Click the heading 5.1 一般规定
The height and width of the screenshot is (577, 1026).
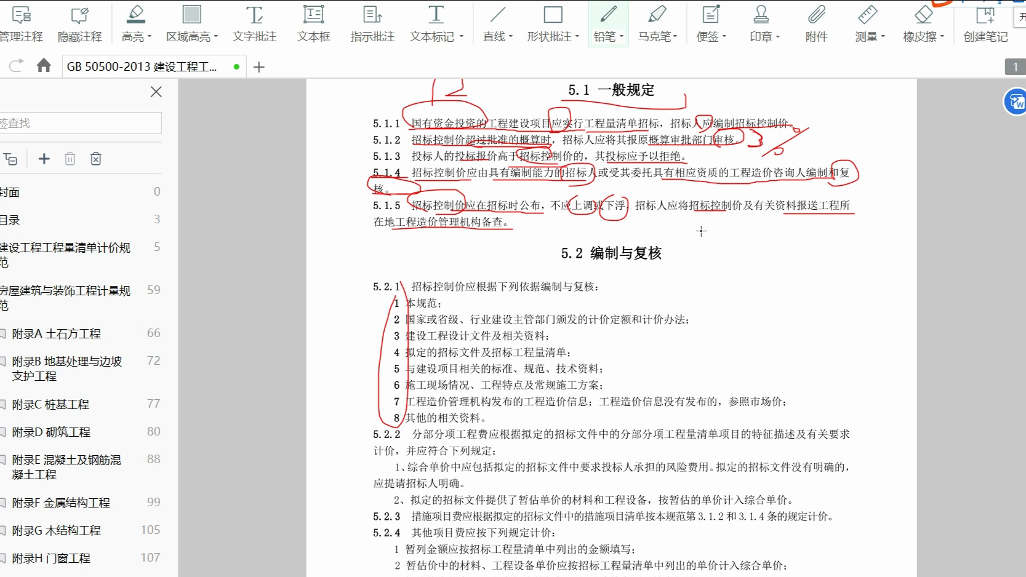[611, 90]
